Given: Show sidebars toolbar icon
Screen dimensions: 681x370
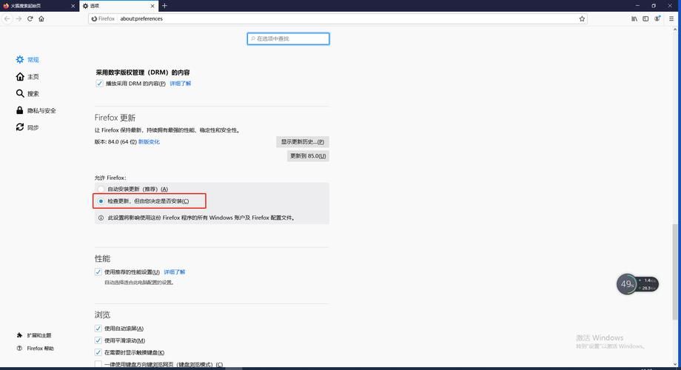Looking at the screenshot, I should pos(645,18).
